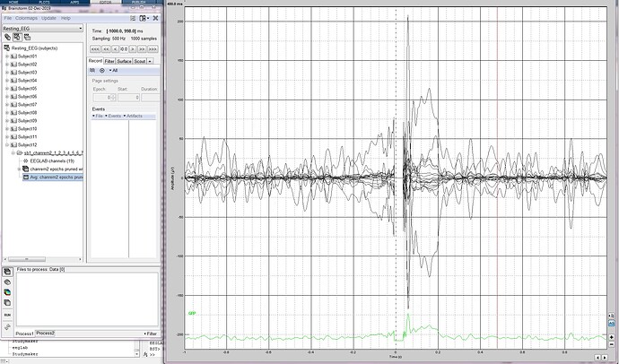Open the Events File dropdown menu
Screen dimensions: 619x364
coord(98,116)
